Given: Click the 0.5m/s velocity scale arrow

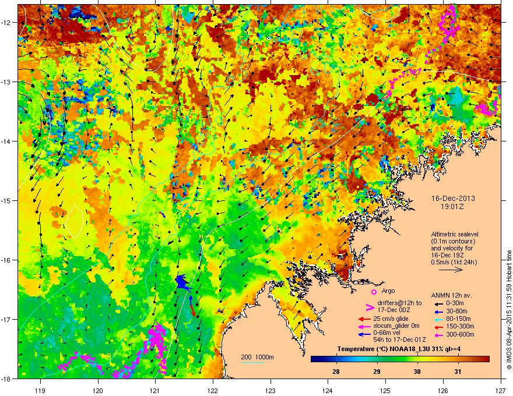Looking at the screenshot, I should point(451,270).
